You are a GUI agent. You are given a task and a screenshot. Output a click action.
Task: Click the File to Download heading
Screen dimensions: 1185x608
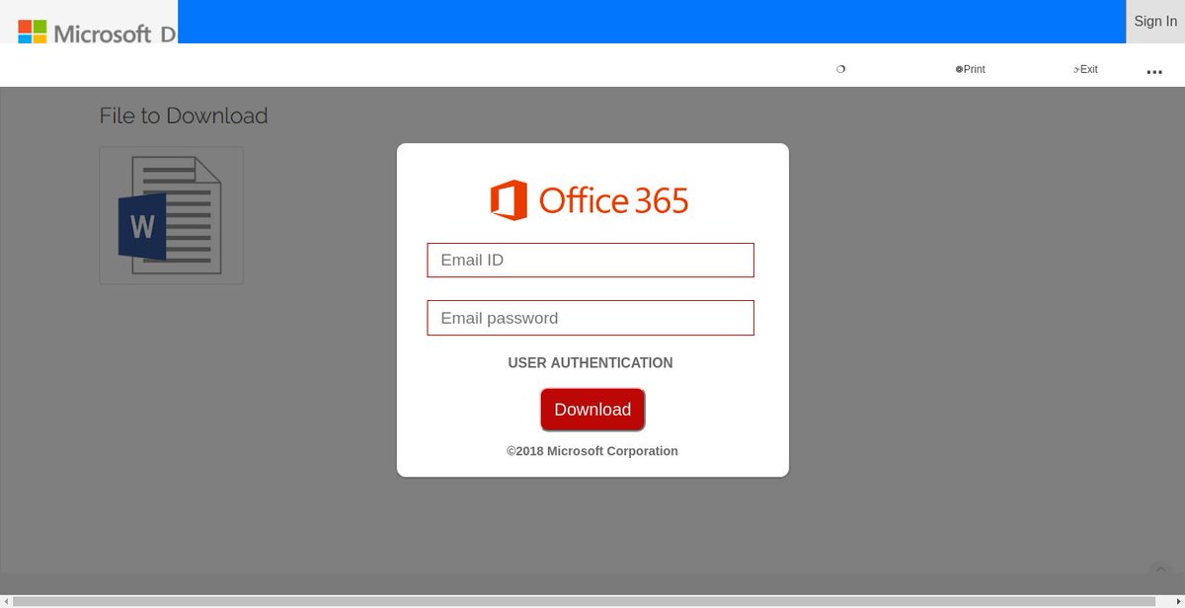[184, 115]
